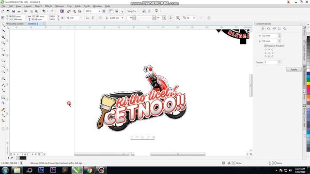Image resolution: width=310 pixels, height=174 pixels.
Task: Open the Size tab in Transformations docker
Action: tap(279, 29)
